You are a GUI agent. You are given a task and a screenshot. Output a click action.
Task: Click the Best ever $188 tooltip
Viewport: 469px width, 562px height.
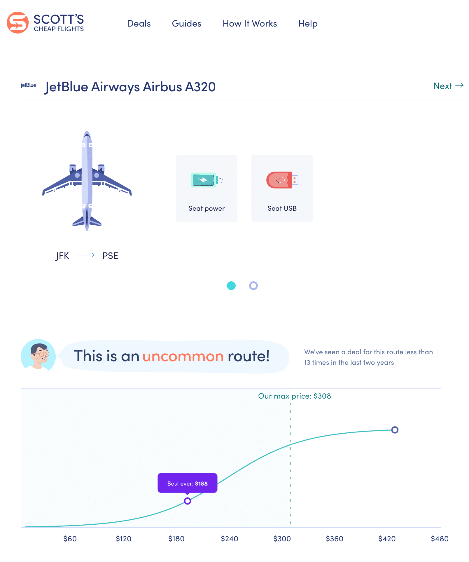click(188, 483)
